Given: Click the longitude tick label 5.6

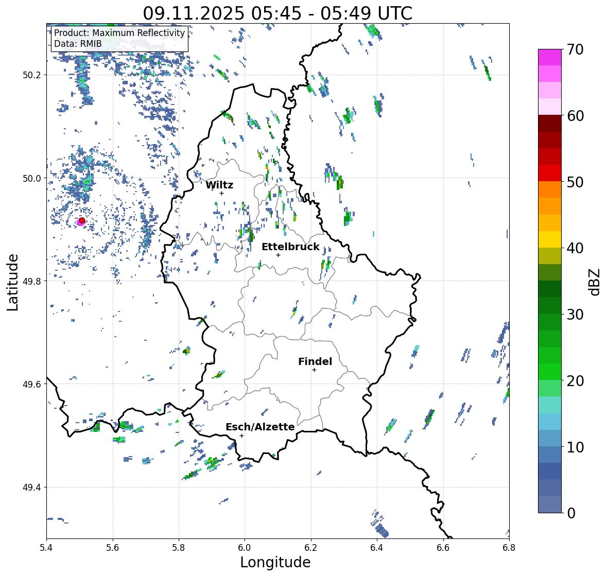Looking at the screenshot, I should click(113, 547).
